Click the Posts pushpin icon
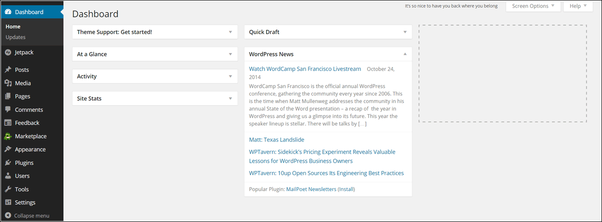The width and height of the screenshot is (602, 222). click(x=8, y=70)
